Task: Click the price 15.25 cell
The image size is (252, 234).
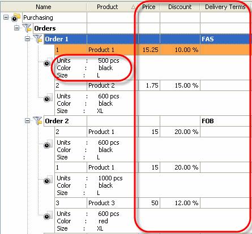Action: (149, 50)
